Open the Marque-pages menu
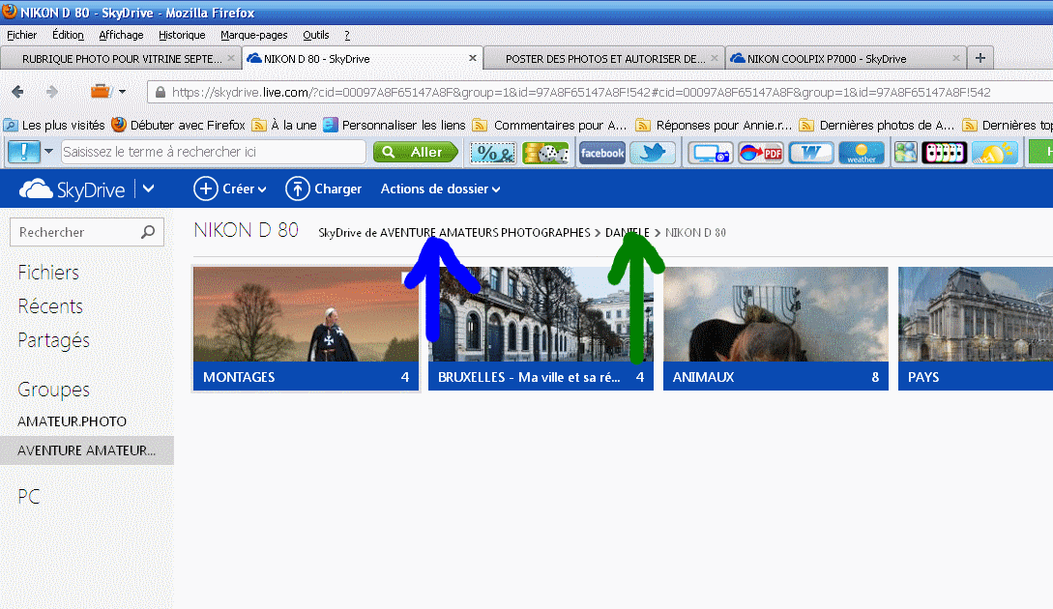1053x609 pixels. (x=254, y=35)
